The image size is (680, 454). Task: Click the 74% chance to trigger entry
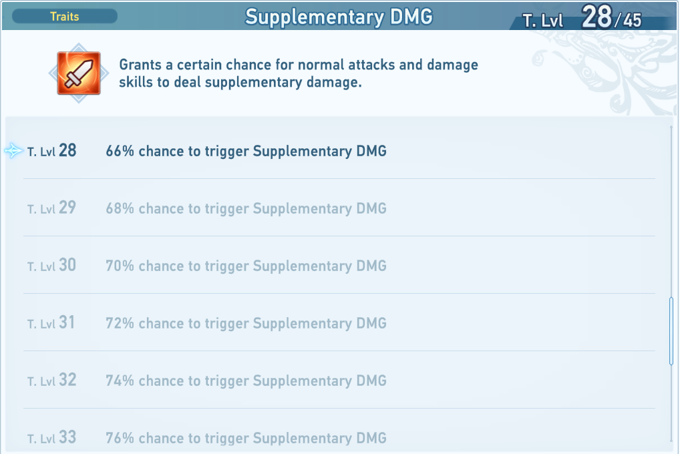tap(246, 381)
